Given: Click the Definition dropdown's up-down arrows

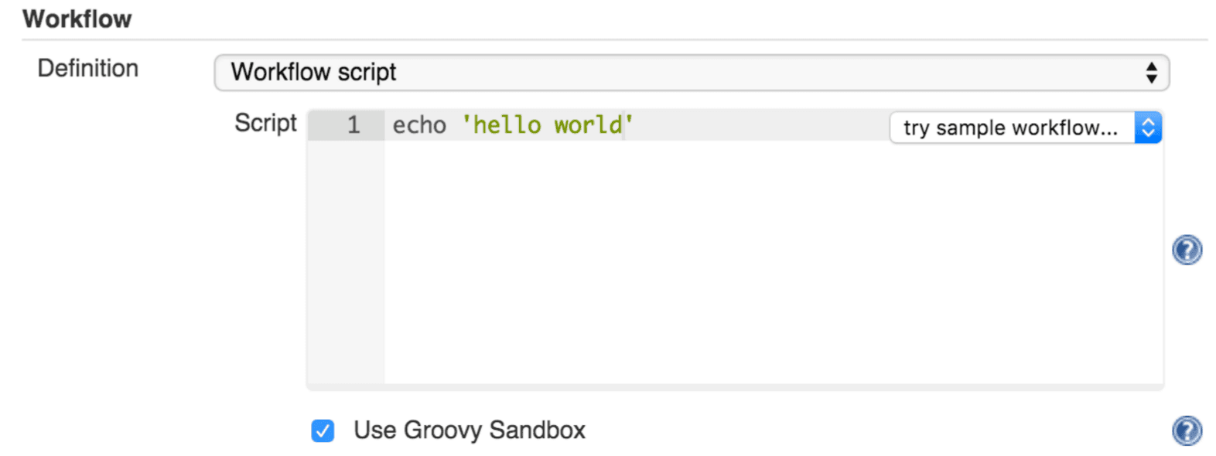Looking at the screenshot, I should click(x=1151, y=73).
